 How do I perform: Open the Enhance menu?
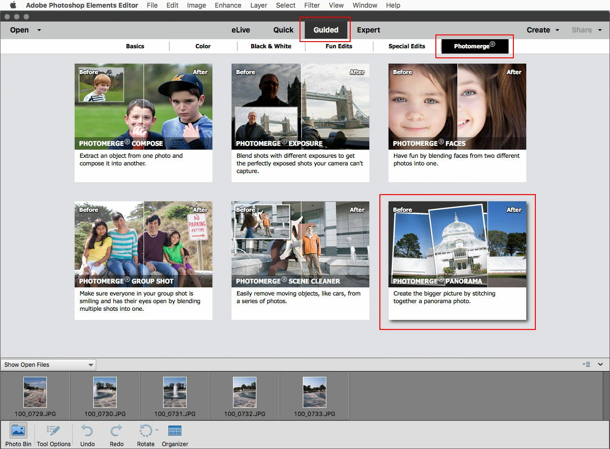tap(228, 5)
